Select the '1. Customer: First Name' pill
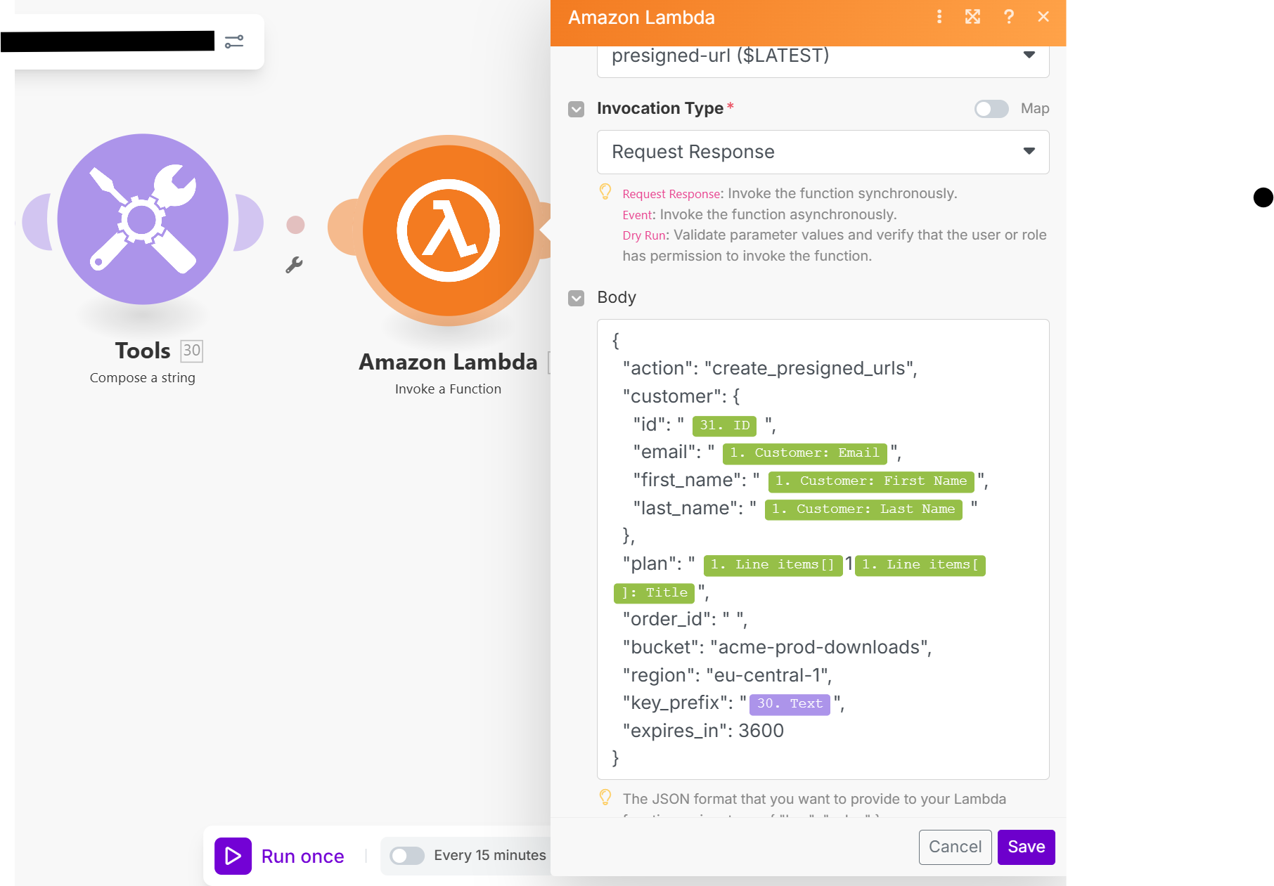Image resolution: width=1274 pixels, height=886 pixels. [871, 481]
